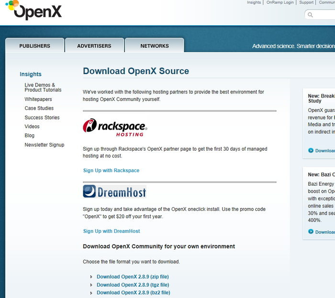Click download arrow icon in Study card
The height and width of the screenshot is (298, 335).
click(x=311, y=150)
